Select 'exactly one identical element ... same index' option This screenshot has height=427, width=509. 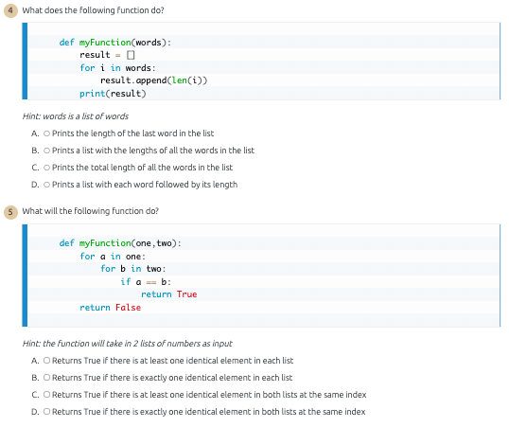click(x=46, y=412)
